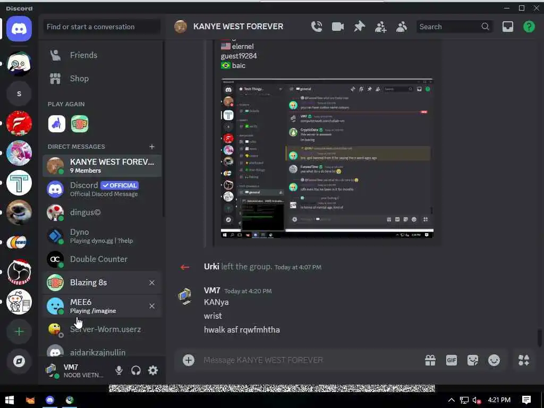544x408 pixels.
Task: Open KANYE WEST FOREVER group conversation
Action: pyautogui.click(x=103, y=166)
